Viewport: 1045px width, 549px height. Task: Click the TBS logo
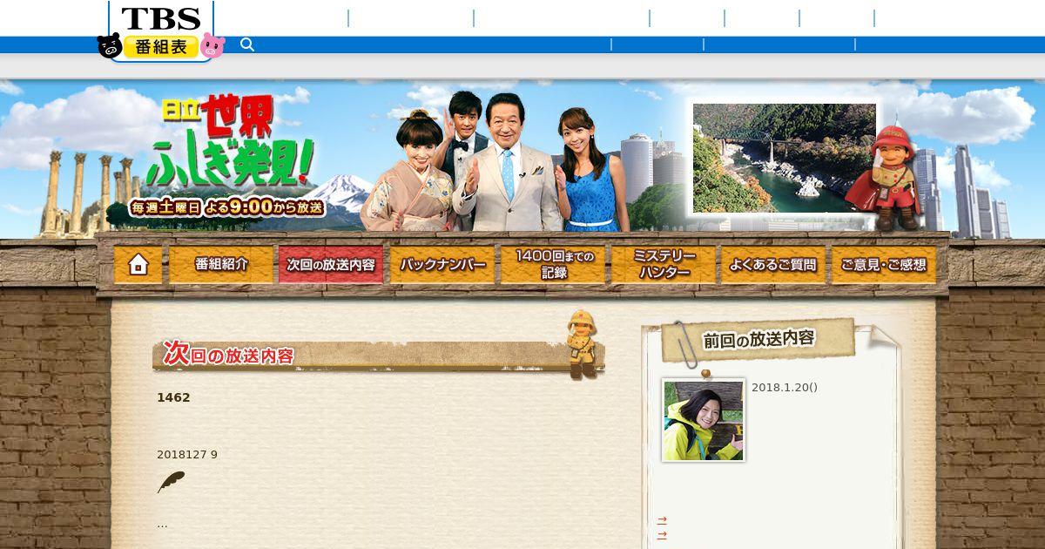[x=161, y=18]
